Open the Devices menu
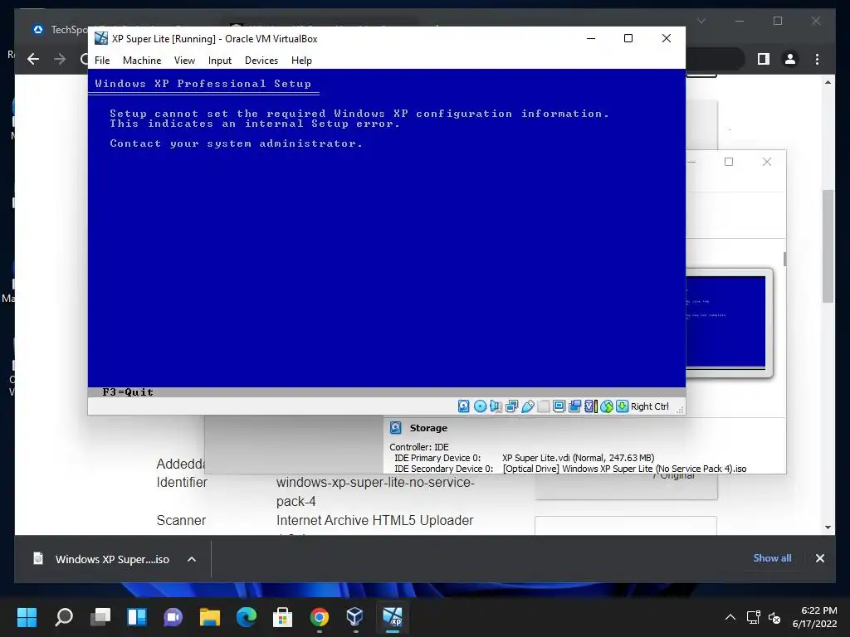Viewport: 850px width, 637px height. [x=261, y=60]
